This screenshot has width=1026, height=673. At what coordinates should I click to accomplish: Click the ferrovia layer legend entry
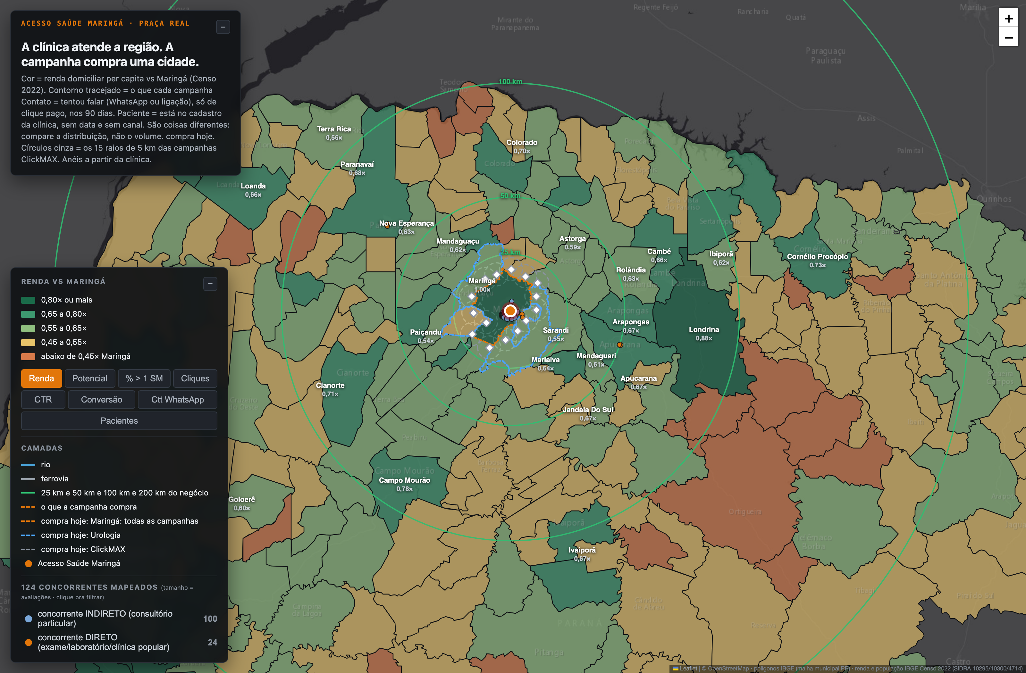pos(45,479)
